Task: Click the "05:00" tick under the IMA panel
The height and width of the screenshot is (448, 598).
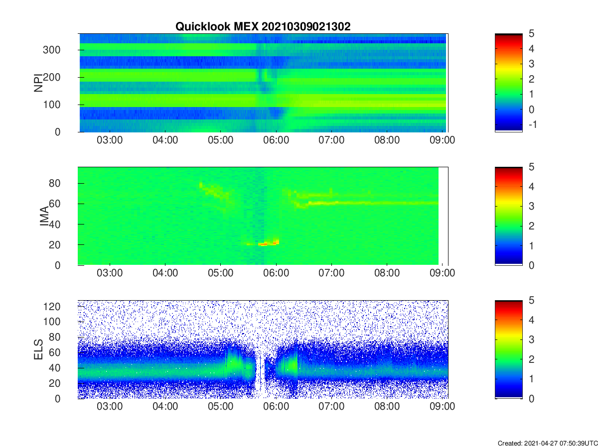Action: [221, 273]
